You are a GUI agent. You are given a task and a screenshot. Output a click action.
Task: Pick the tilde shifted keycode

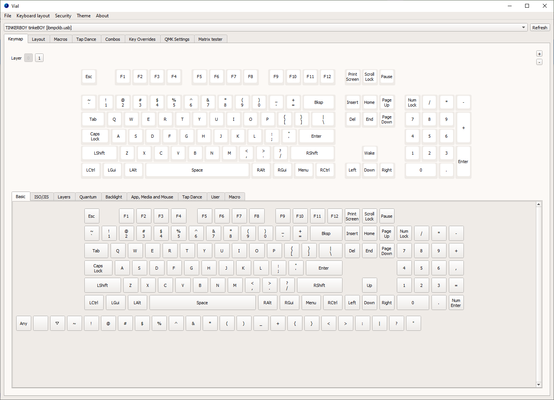coord(74,323)
